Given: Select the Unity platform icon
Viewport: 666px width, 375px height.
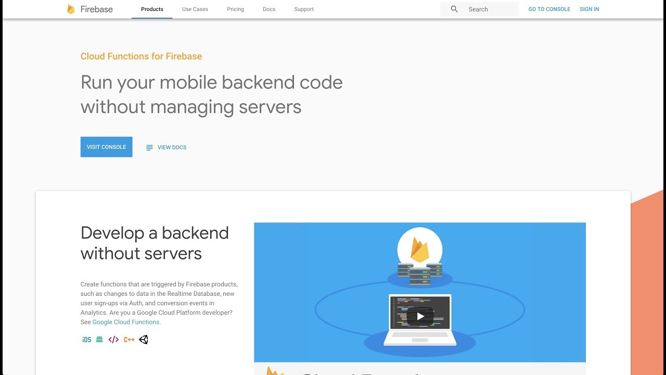Looking at the screenshot, I should click(144, 340).
